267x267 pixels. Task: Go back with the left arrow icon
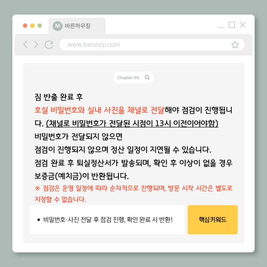[x=25, y=44]
